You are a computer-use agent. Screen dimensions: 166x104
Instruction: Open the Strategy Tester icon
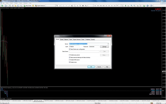pyautogui.click(x=21, y=6)
